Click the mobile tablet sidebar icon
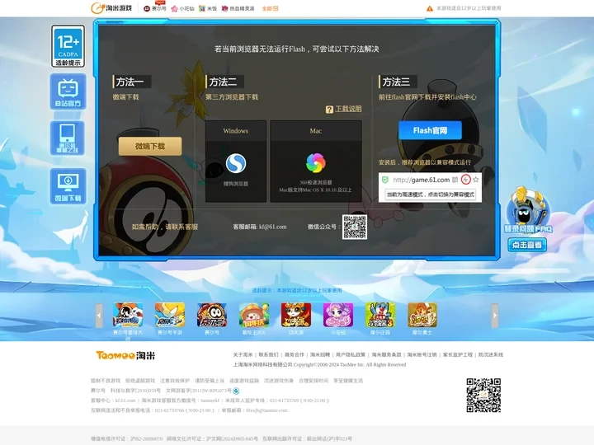The height and width of the screenshot is (445, 594). 68,138
